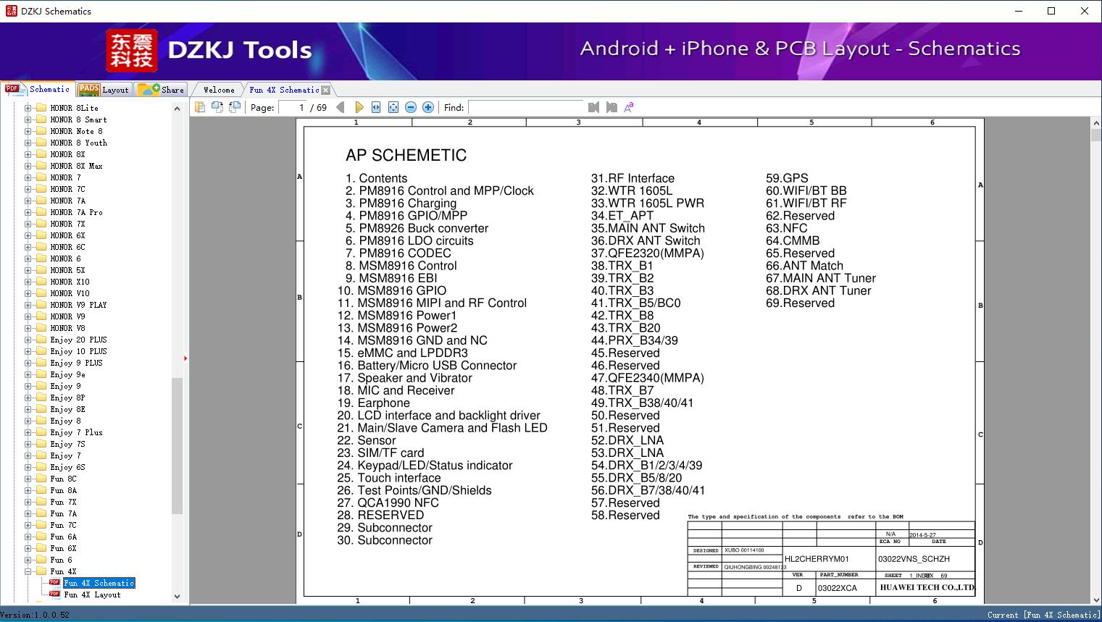Open Fun 4X Layout file in tree
The height and width of the screenshot is (622, 1102).
[x=92, y=594]
